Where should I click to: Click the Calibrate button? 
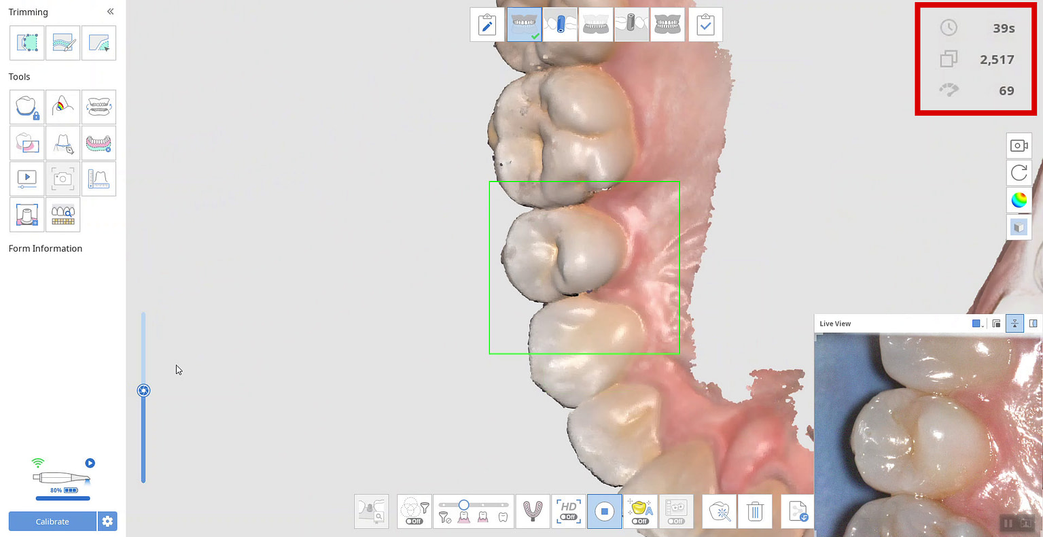[52, 521]
